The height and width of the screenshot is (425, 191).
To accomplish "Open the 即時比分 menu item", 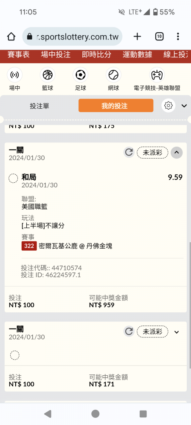I will click(97, 54).
